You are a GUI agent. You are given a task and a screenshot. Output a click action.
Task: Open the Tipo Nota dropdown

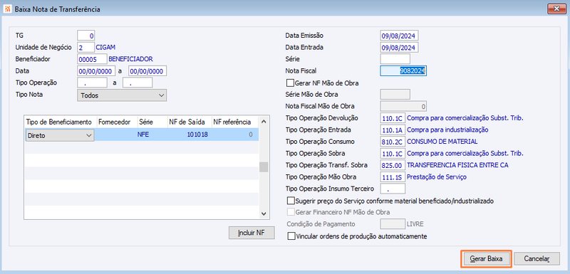(122, 95)
